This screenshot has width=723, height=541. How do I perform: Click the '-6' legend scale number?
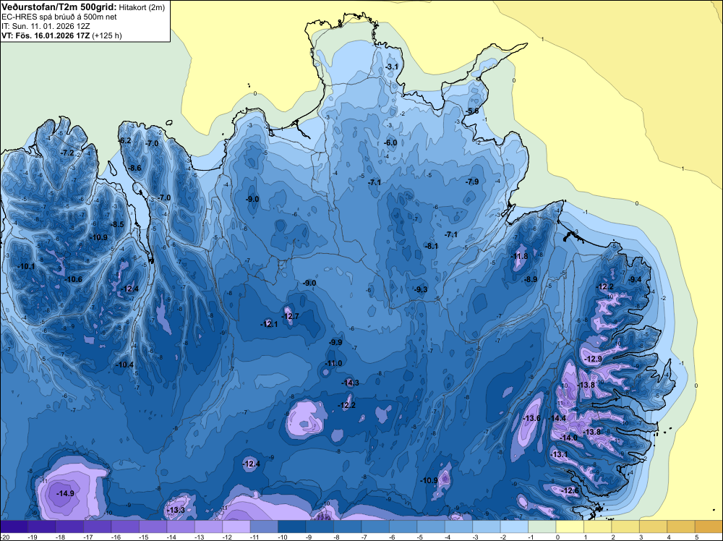(x=393, y=537)
